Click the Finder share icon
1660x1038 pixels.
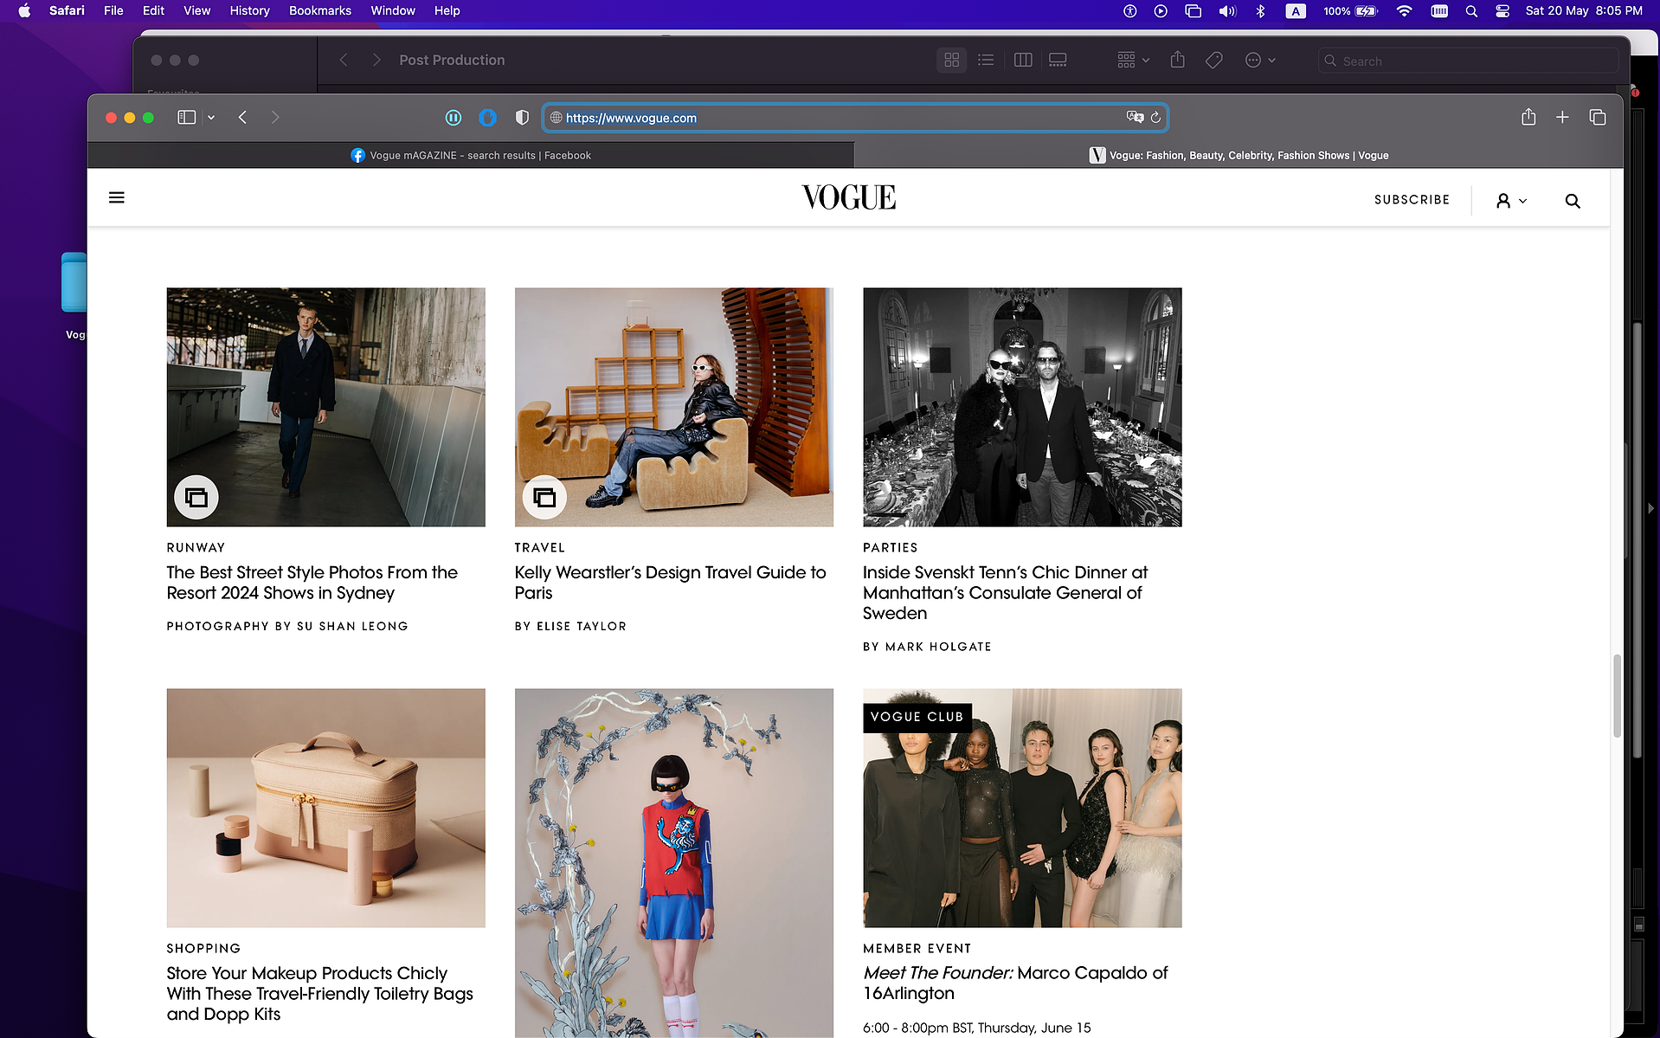1177,60
